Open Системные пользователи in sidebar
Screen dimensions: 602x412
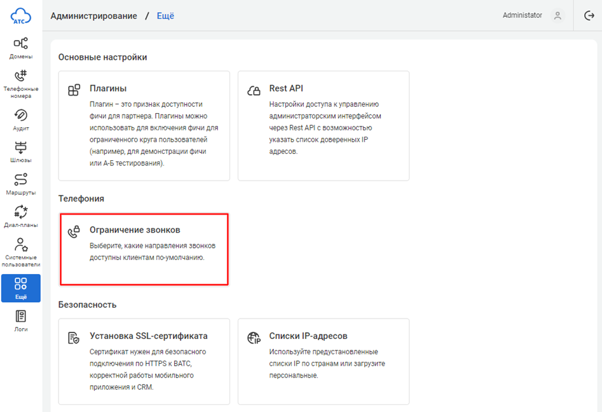(21, 252)
